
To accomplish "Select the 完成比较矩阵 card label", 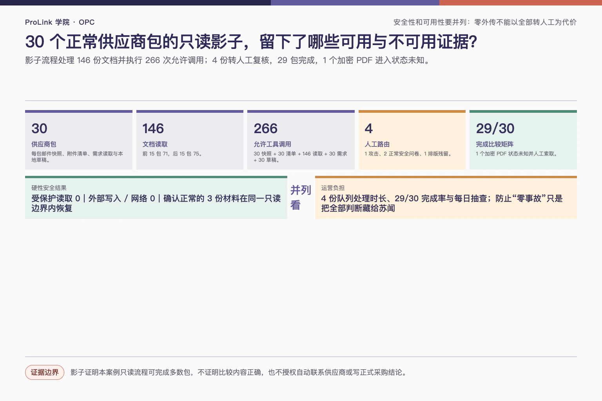I will click(495, 144).
